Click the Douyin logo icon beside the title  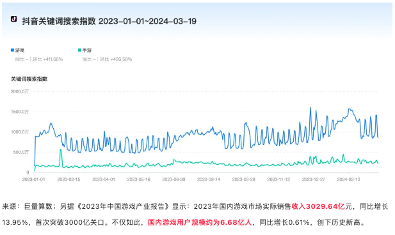coord(14,19)
